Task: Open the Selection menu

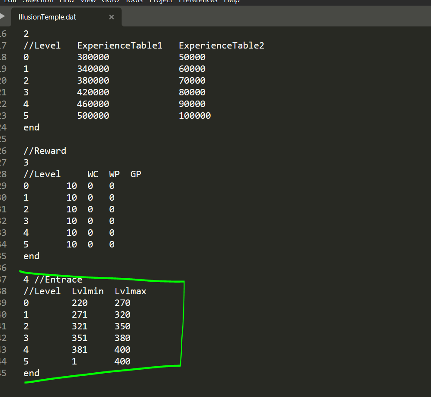Action: tap(38, 1)
